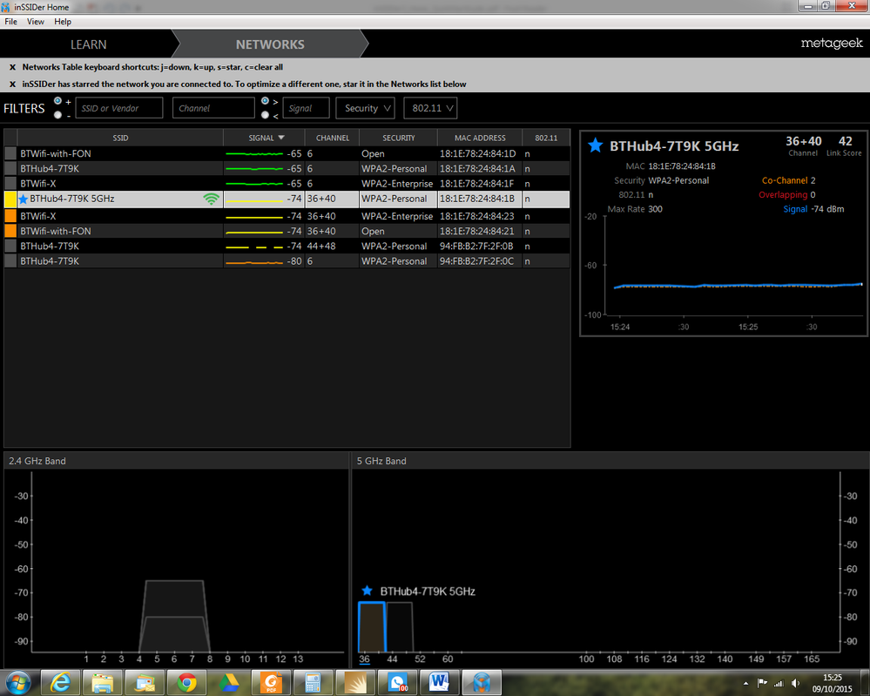Select the less-than signal filter radio button

(x=266, y=115)
